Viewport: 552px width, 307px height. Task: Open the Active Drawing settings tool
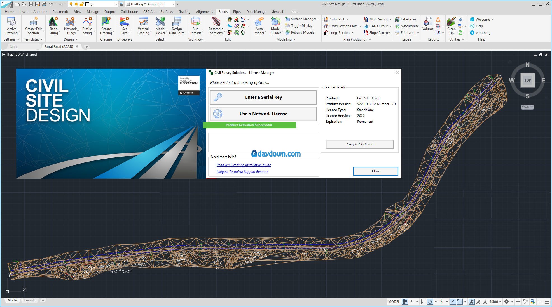11,26
